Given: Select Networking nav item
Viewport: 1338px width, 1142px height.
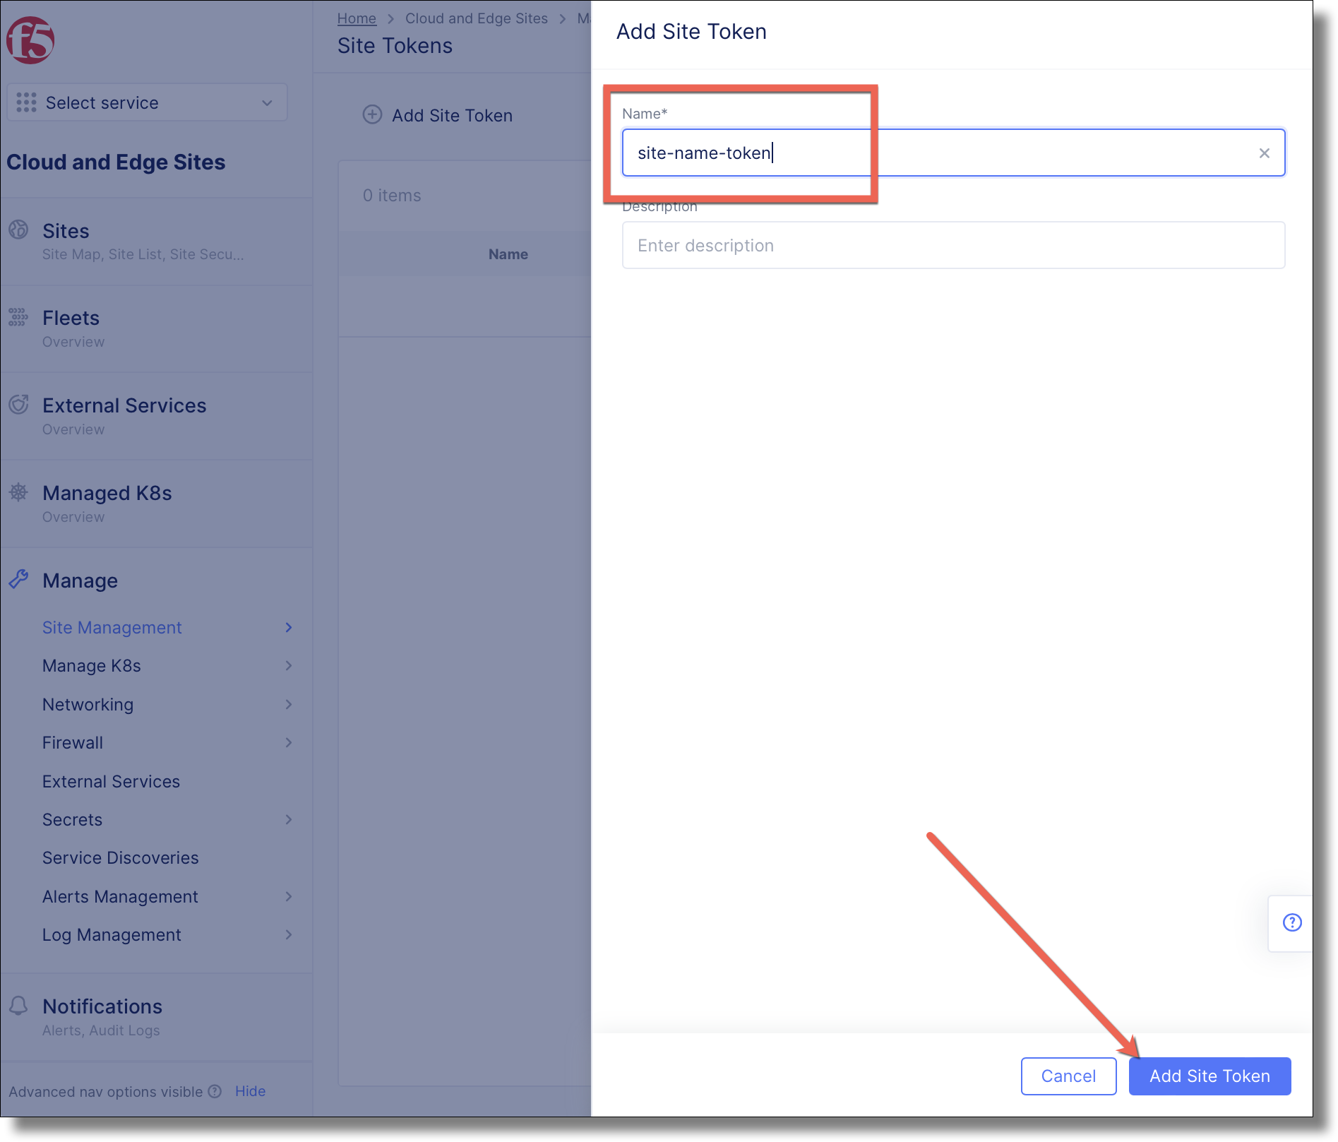Looking at the screenshot, I should point(88,705).
